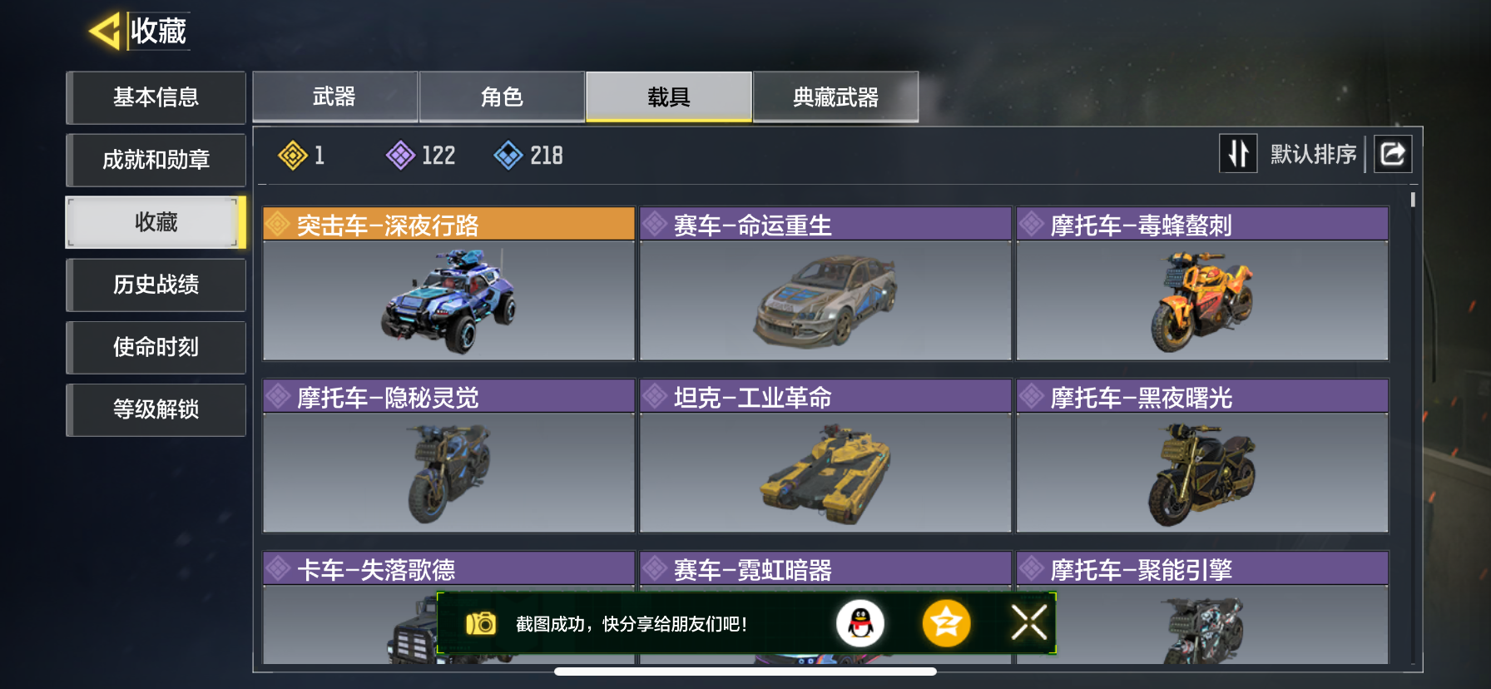Switch to the 角色 tab
The width and height of the screenshot is (1491, 689).
tap(503, 97)
